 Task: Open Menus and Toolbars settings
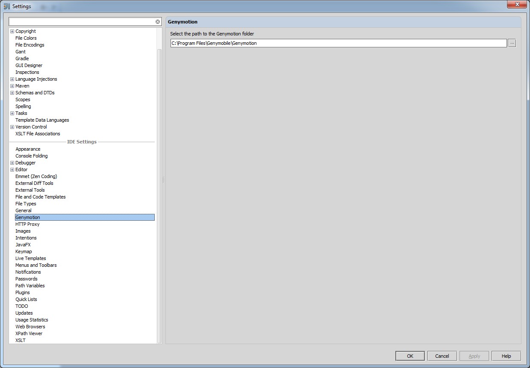[x=36, y=265]
